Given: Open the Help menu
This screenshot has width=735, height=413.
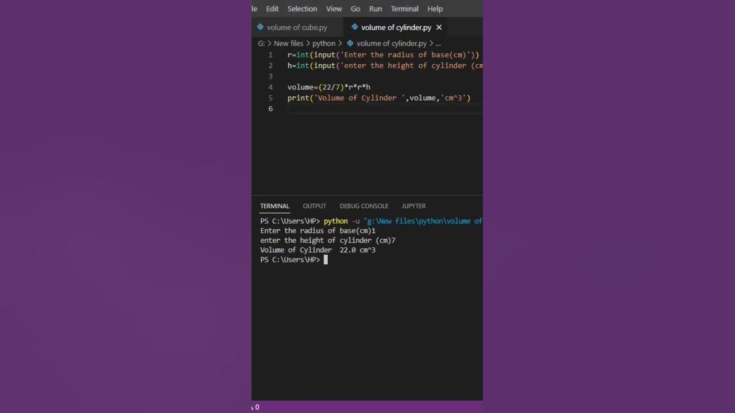Looking at the screenshot, I should point(435,9).
